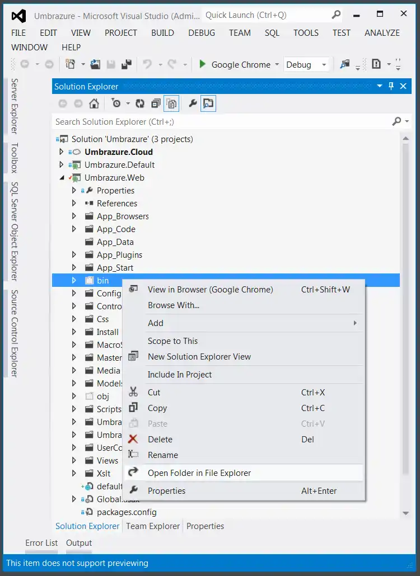The image size is (420, 576).
Task: Click the Copy icon in context menu
Action: point(133,408)
